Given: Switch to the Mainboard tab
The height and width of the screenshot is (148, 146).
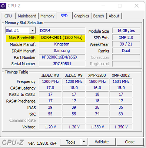Looking at the screenshot, I should coord(27,16).
